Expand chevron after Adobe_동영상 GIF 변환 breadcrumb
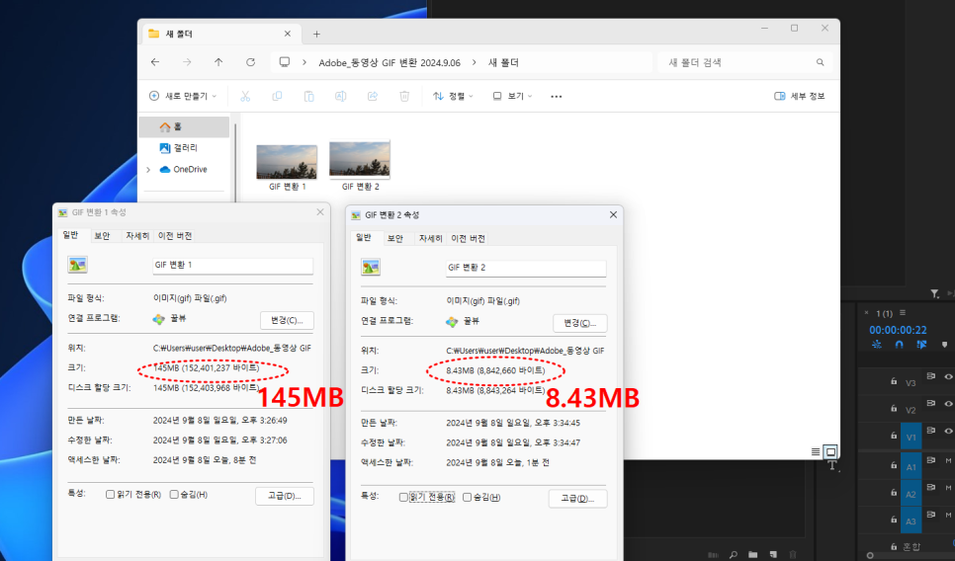 tap(474, 62)
